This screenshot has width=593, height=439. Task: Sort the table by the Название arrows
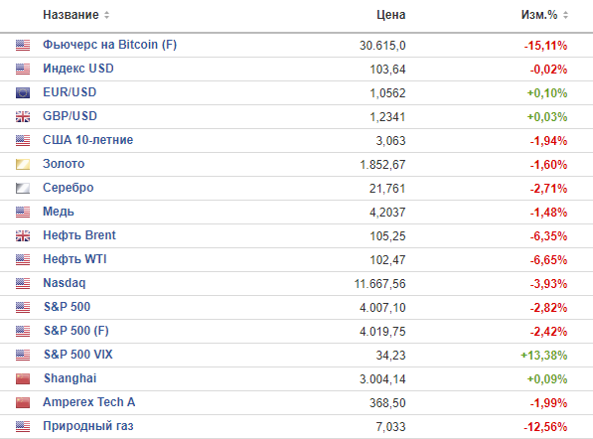coord(106,15)
